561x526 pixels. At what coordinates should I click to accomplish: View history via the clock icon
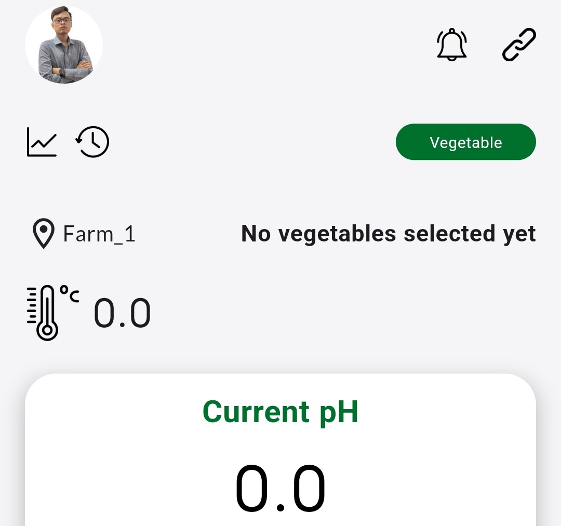pos(92,142)
